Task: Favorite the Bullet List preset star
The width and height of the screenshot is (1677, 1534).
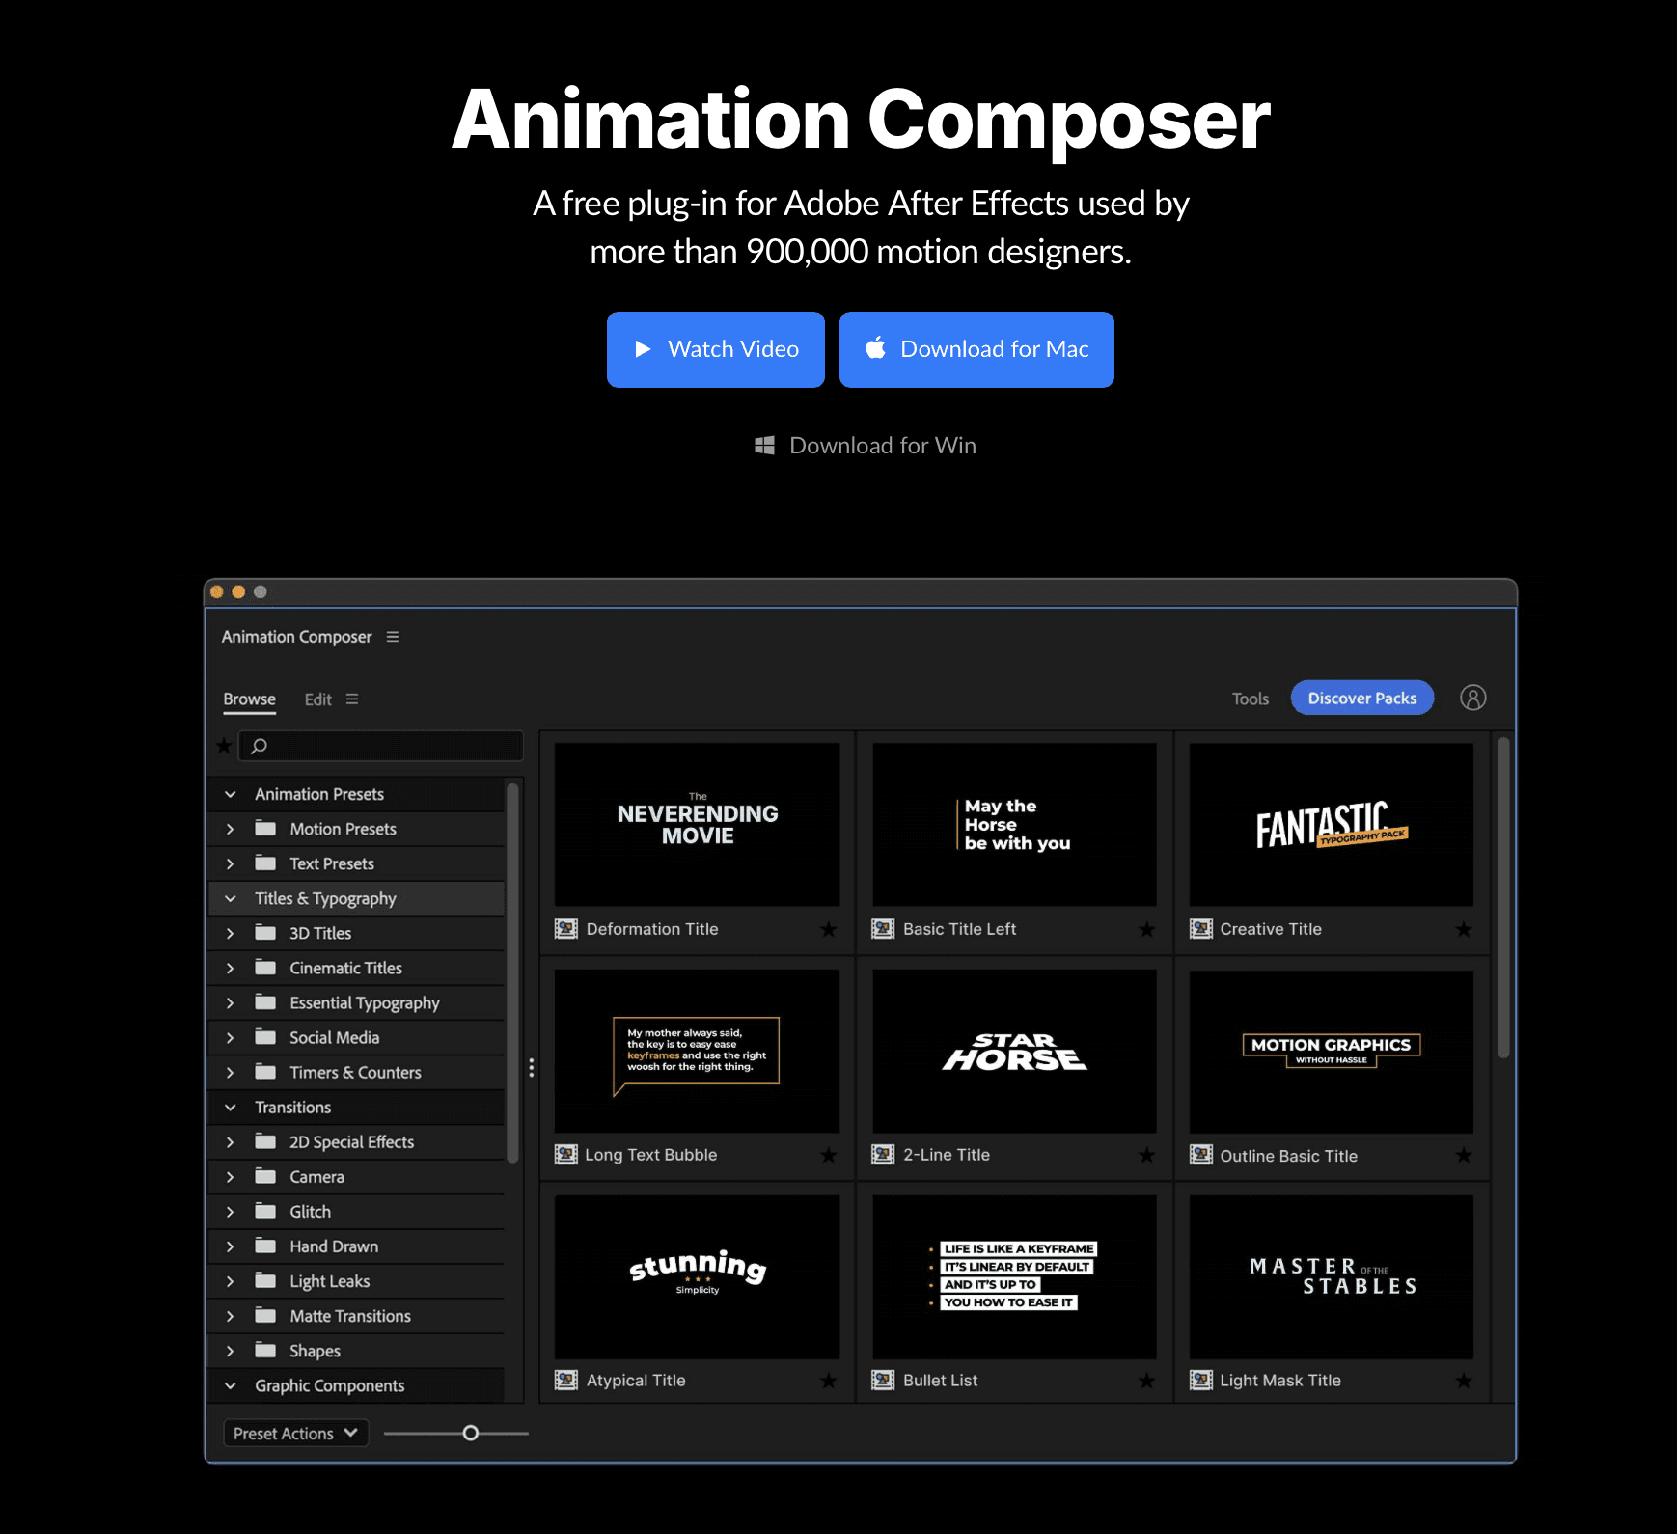Action: [x=1146, y=1381]
